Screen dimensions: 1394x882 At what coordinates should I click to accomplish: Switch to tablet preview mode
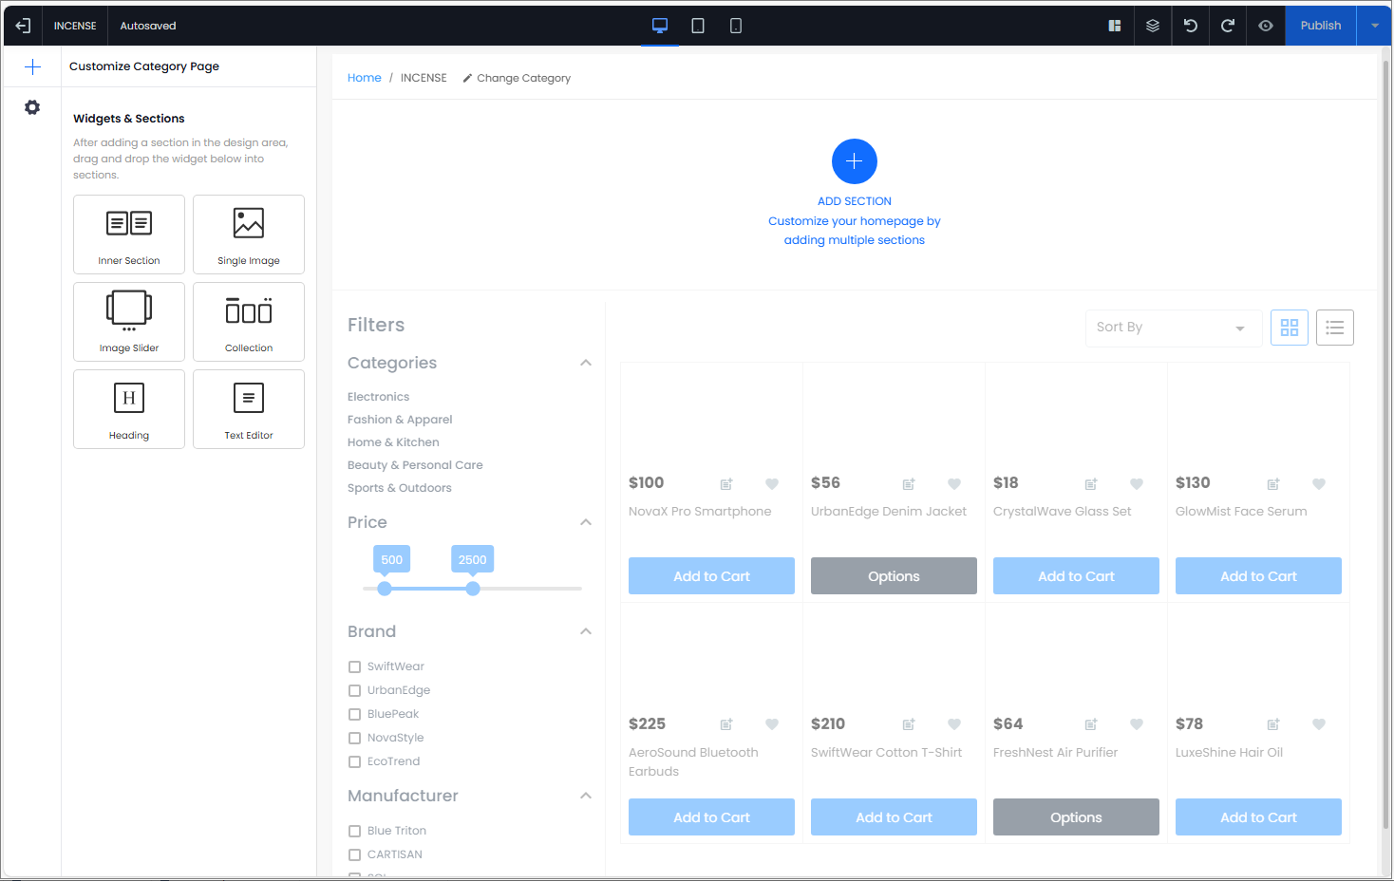[698, 26]
